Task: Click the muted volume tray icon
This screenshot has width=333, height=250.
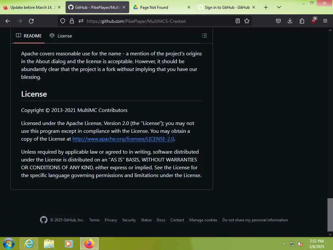Action: click(x=300, y=244)
